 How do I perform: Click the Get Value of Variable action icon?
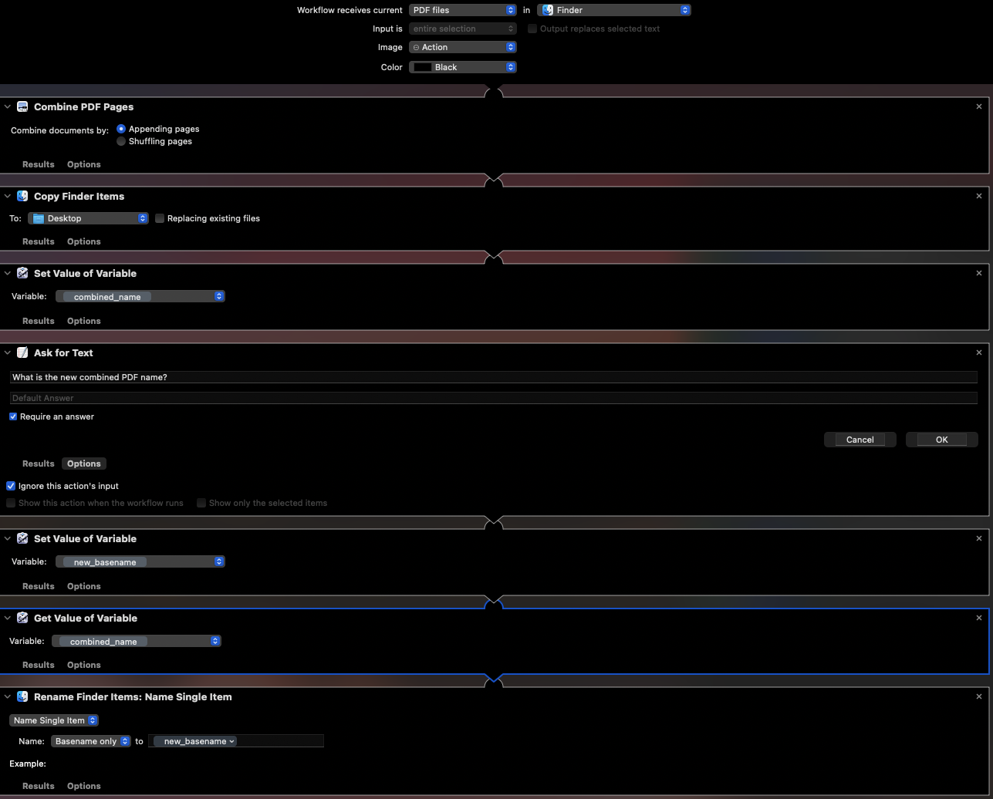point(22,618)
